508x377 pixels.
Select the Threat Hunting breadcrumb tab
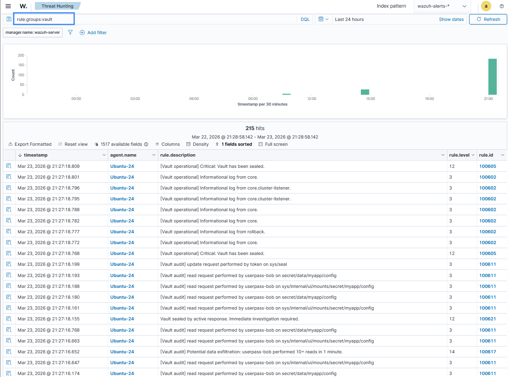pos(57,6)
